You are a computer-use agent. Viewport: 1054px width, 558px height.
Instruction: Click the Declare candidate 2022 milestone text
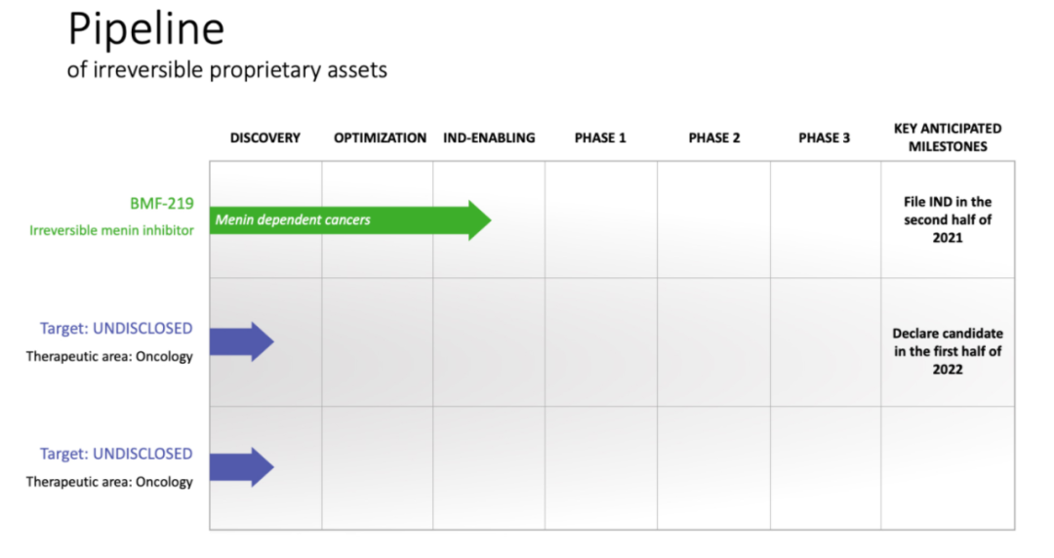[x=948, y=351]
